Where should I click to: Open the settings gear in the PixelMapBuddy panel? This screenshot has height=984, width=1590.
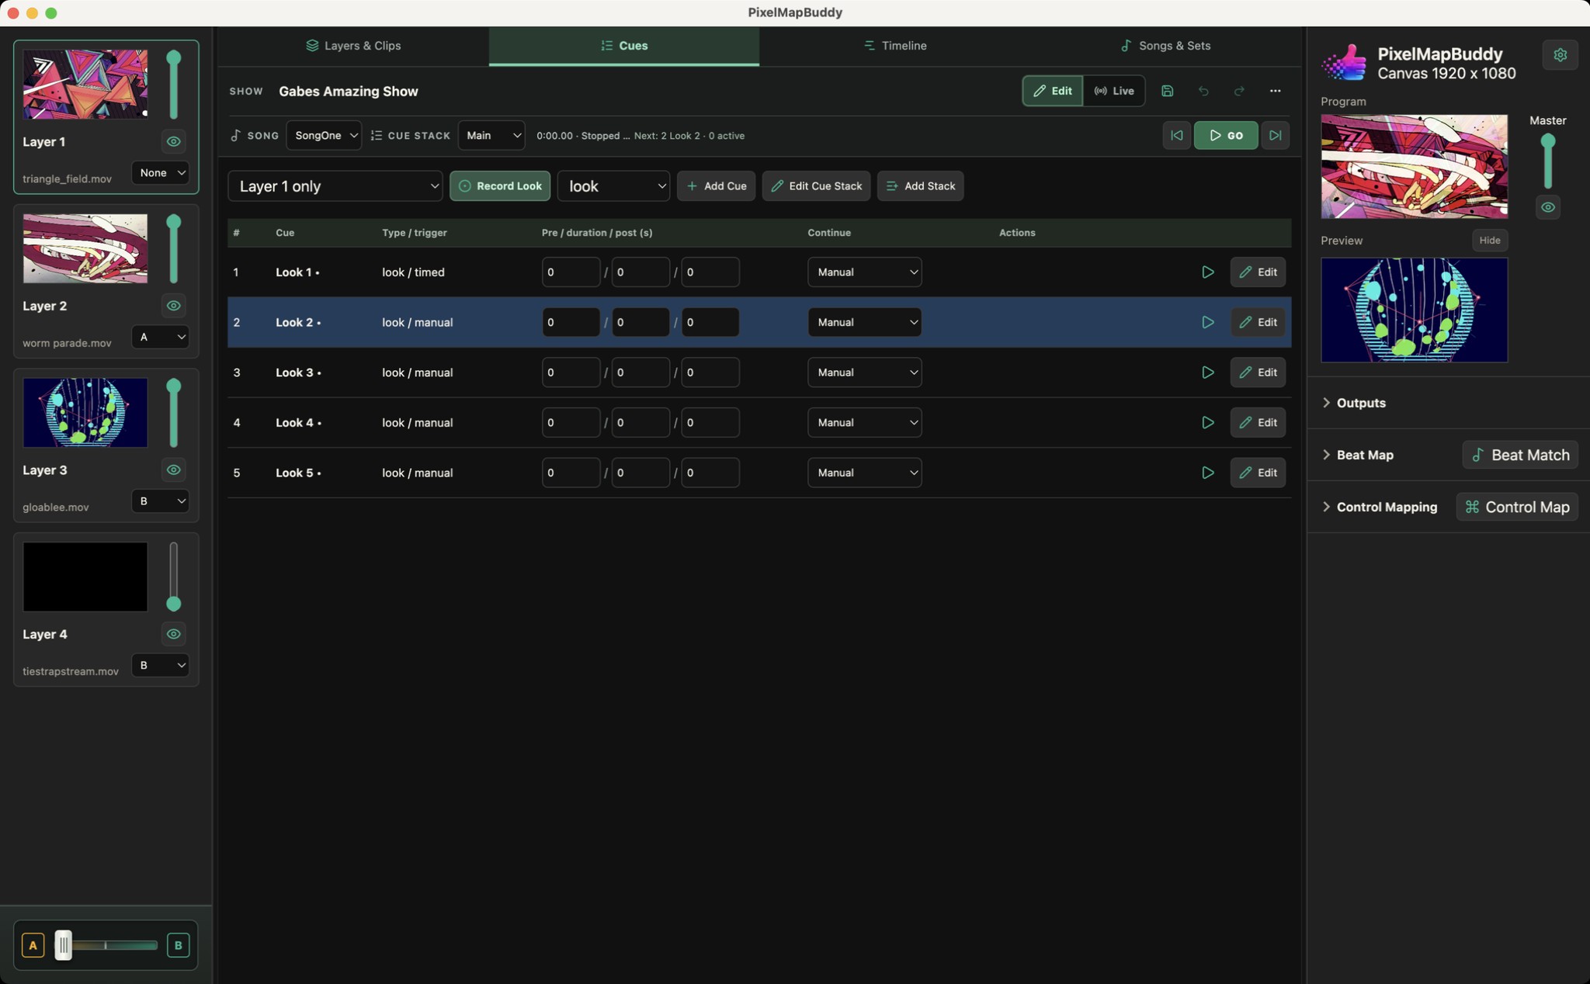[x=1560, y=55]
